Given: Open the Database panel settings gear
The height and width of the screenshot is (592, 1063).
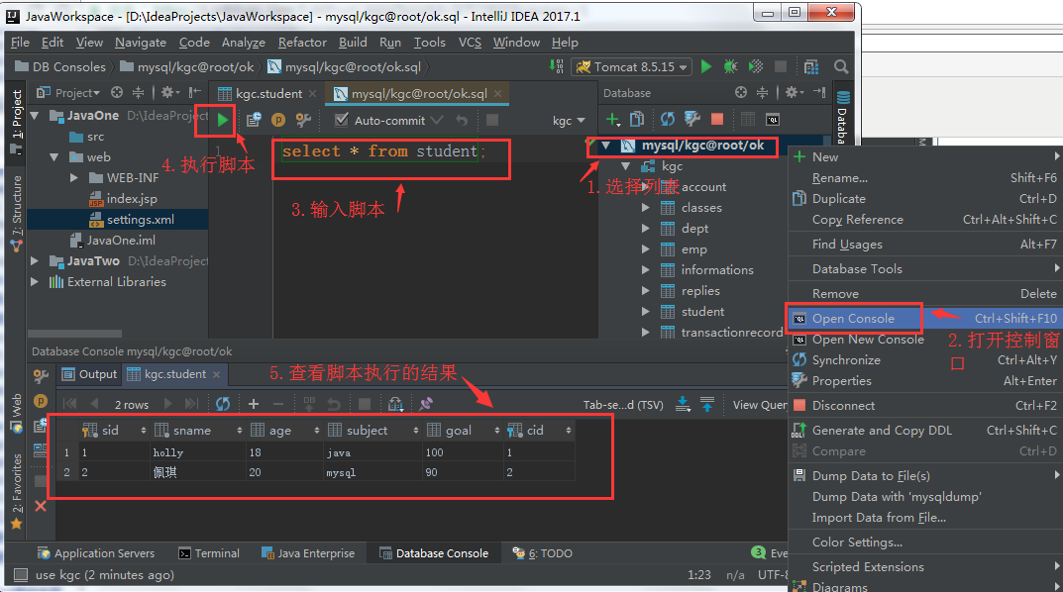Looking at the screenshot, I should pyautogui.click(x=794, y=92).
